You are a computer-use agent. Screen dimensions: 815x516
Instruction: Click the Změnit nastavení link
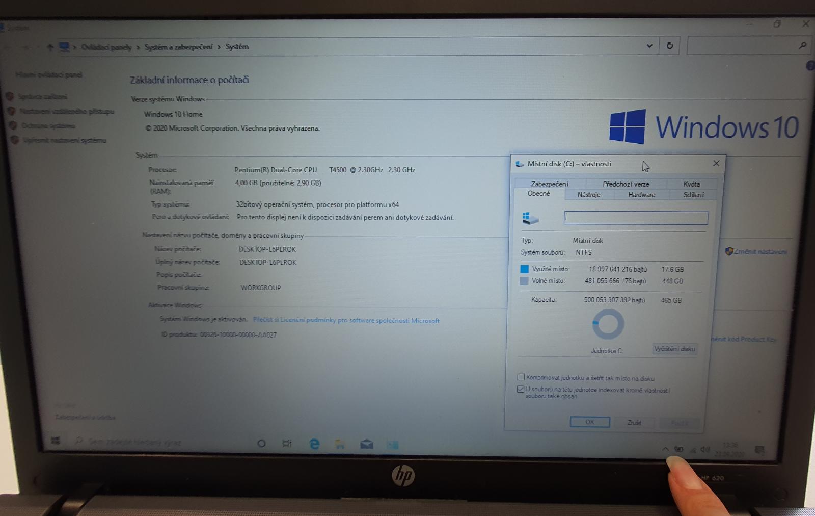[760, 251]
